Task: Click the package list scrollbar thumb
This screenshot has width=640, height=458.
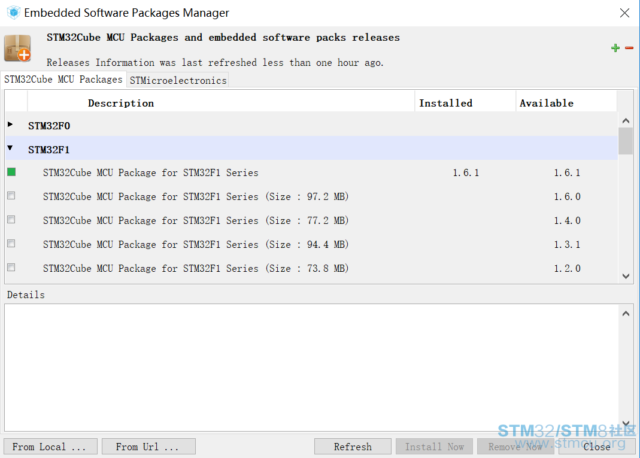Action: click(626, 141)
